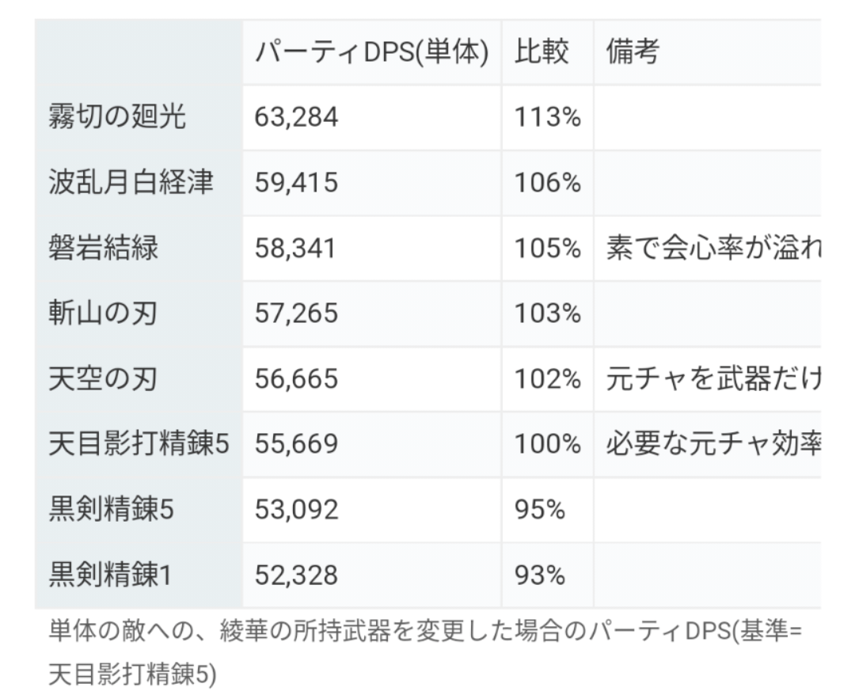Click the 備考 column header
This screenshot has width=855, height=699.
(x=633, y=52)
